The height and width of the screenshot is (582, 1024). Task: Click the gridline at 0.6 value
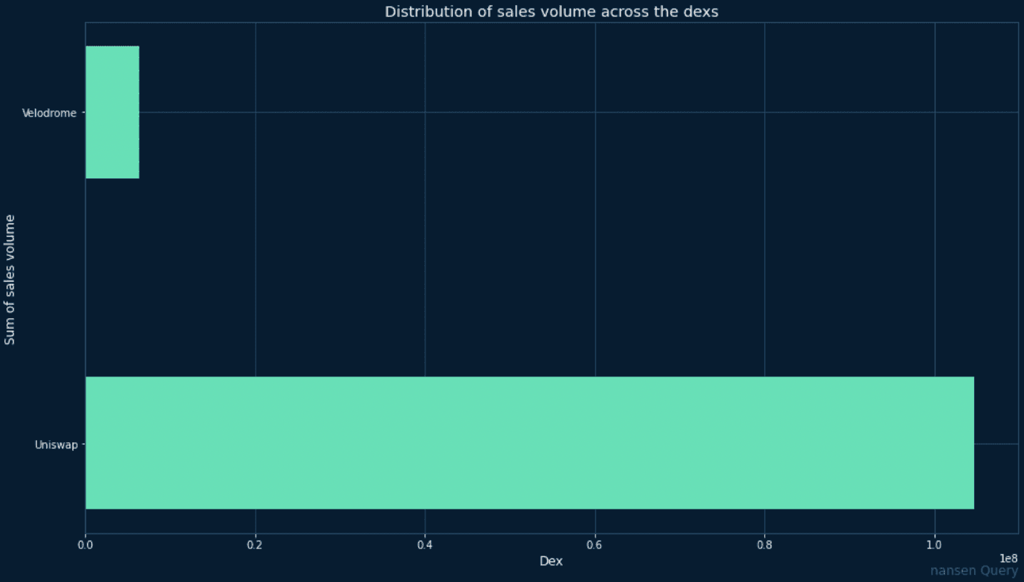[594, 285]
